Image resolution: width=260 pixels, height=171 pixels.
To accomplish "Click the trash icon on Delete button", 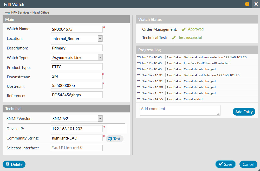I will [x=8, y=164].
